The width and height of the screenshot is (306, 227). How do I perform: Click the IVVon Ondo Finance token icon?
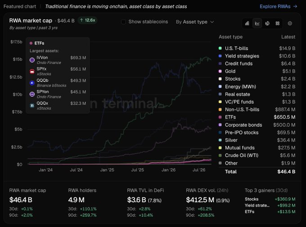click(32, 60)
